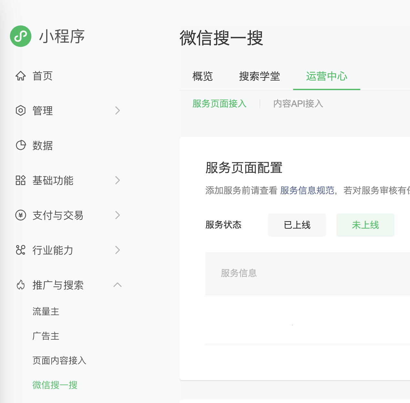Image resolution: width=410 pixels, height=403 pixels.
Task: Click the 小程序 title text
Action: pos(62,36)
